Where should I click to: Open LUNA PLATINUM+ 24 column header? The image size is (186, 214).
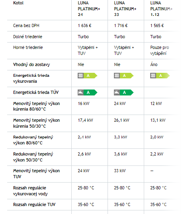click(x=89, y=9)
